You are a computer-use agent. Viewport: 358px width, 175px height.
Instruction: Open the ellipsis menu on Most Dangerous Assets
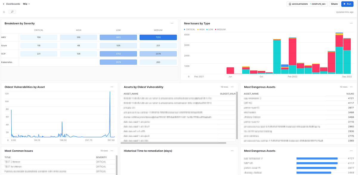pyautogui.click(x=351, y=87)
